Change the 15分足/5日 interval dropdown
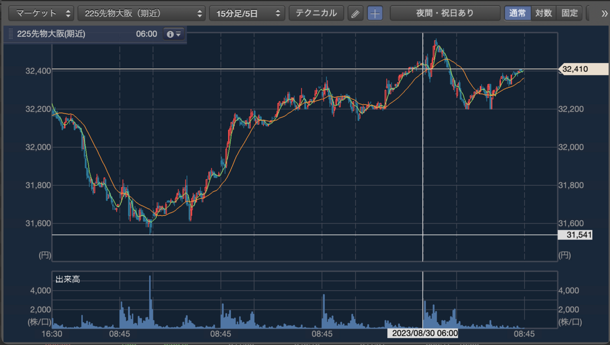The width and height of the screenshot is (610, 345). click(247, 13)
